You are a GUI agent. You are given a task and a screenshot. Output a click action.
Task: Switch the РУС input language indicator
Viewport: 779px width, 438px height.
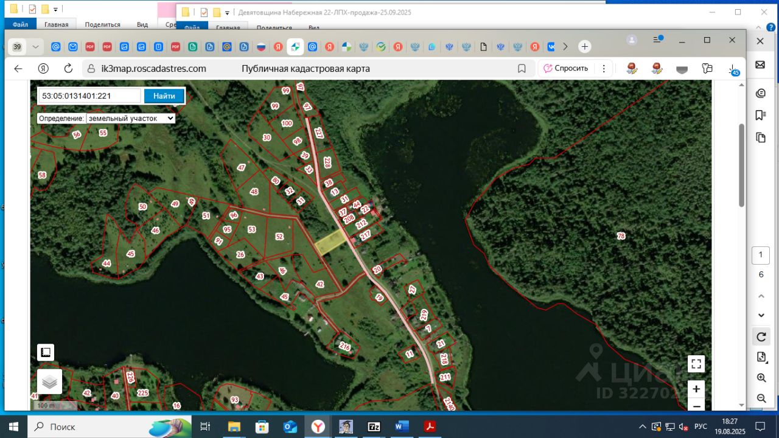(700, 426)
